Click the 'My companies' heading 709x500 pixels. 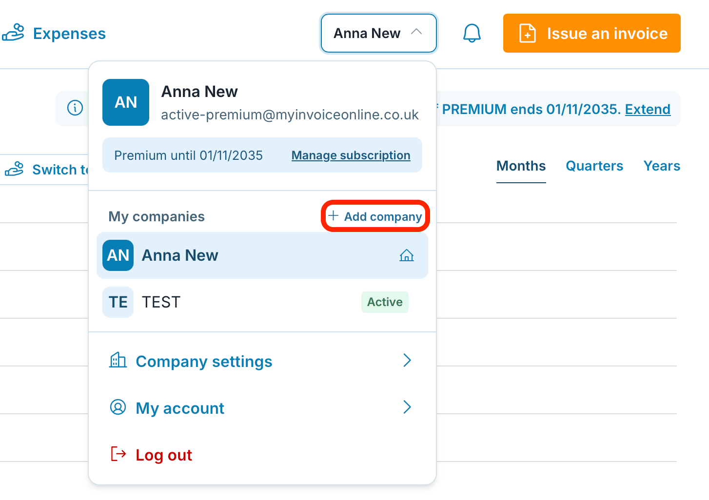point(157,216)
